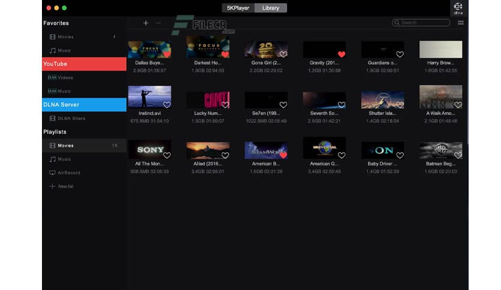Favorite Guardians with heart icon
Viewport: 501px width, 290px height.
coord(400,55)
